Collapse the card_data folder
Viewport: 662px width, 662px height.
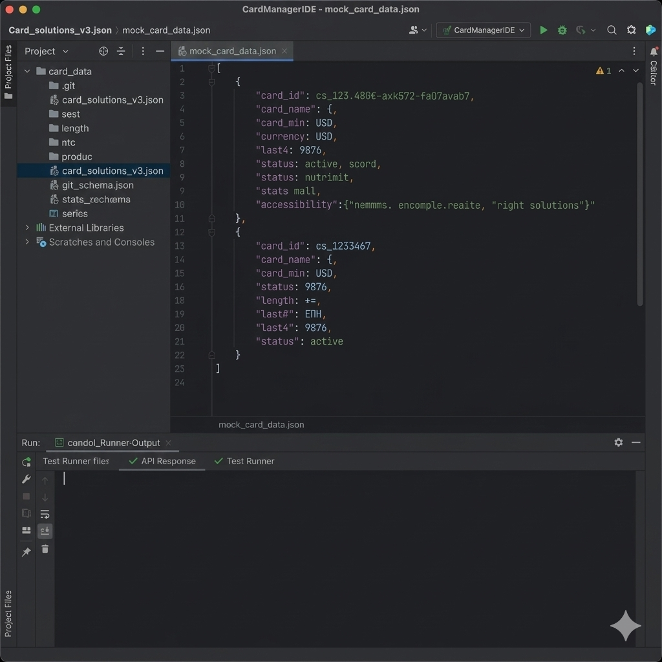click(x=27, y=71)
